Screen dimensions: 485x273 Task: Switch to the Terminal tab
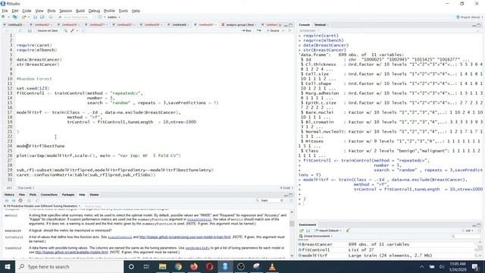tap(320, 24)
